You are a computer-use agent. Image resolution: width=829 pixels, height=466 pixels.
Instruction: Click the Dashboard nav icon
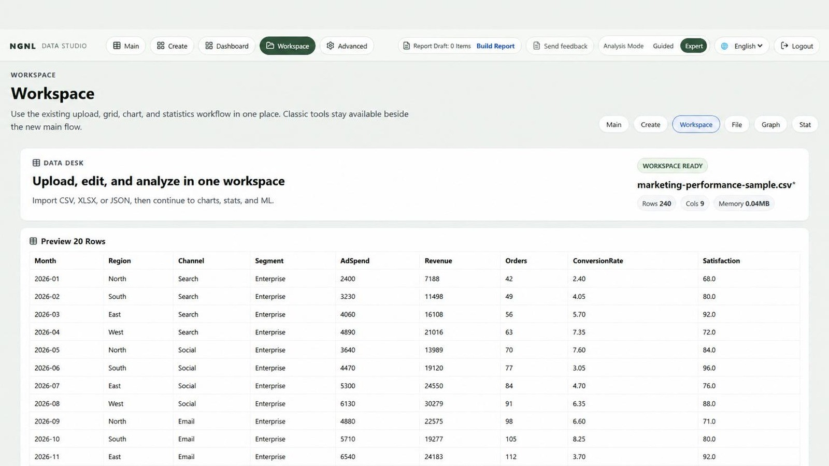click(209, 46)
